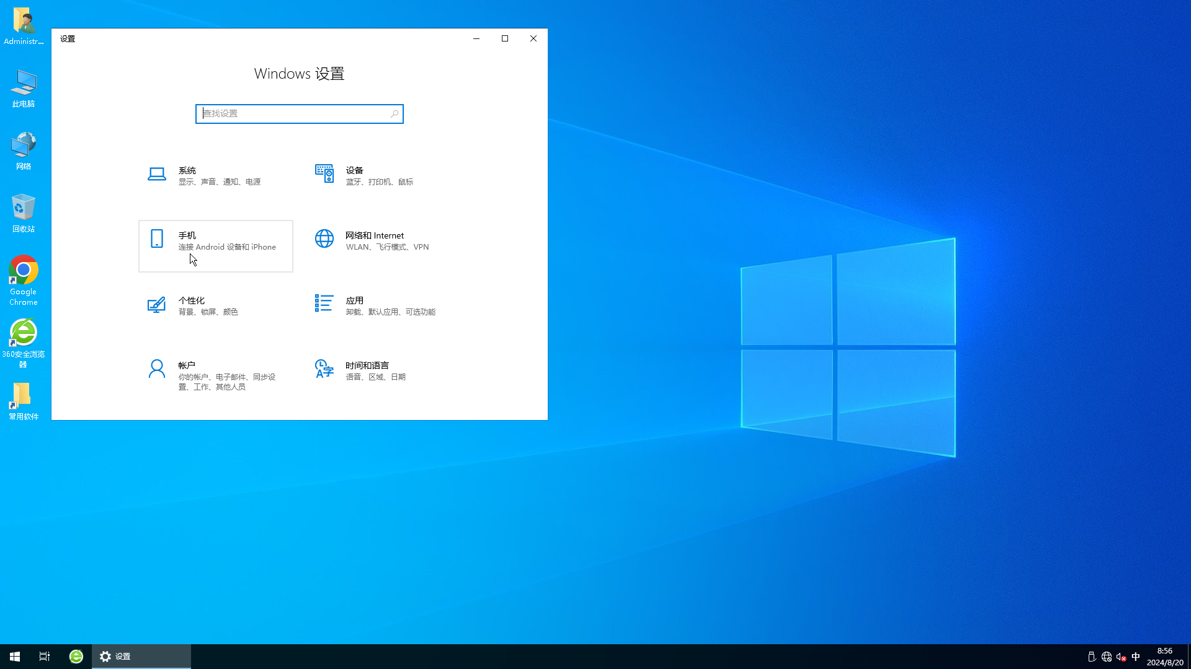
Task: Click the 设备 heading text
Action: [355, 170]
